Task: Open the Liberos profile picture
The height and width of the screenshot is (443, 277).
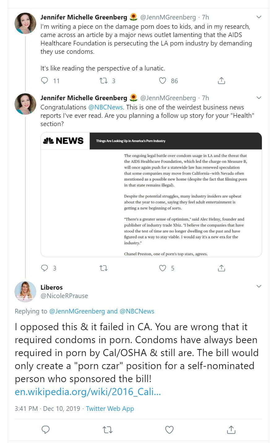Action: pyautogui.click(x=25, y=292)
